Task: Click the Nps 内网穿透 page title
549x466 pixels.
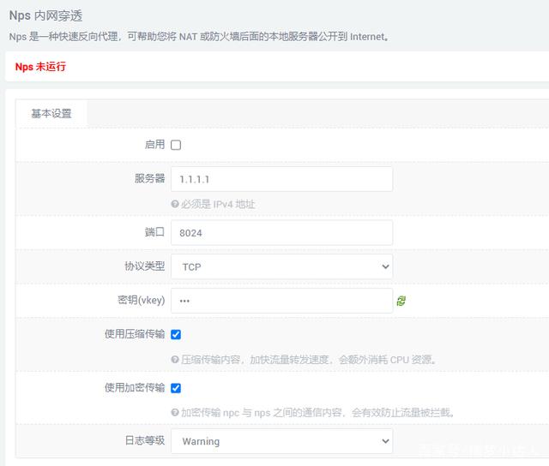Action: 45,15
